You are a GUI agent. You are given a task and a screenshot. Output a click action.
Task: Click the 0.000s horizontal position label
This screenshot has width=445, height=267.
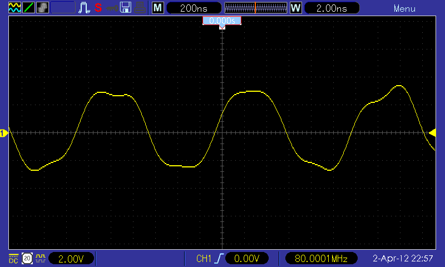click(x=222, y=21)
